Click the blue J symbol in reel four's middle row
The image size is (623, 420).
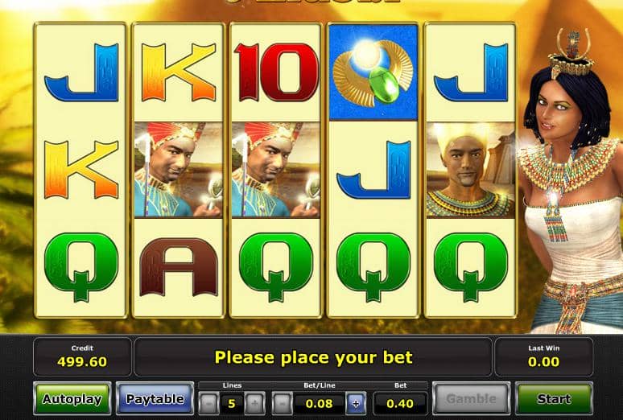(373, 170)
